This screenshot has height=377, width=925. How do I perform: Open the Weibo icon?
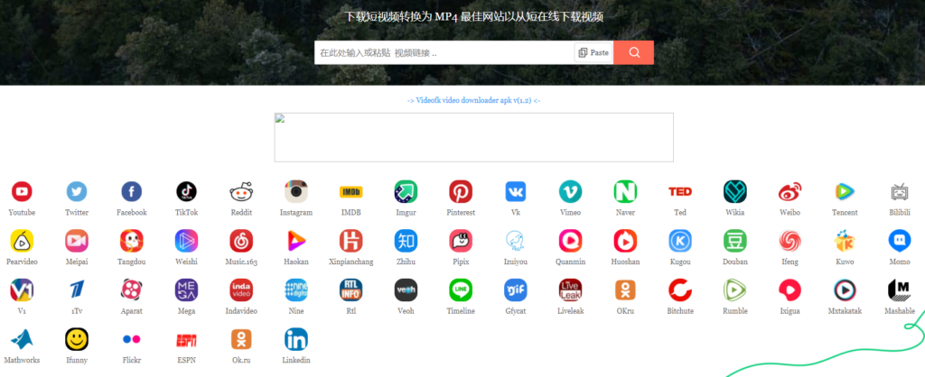click(790, 191)
